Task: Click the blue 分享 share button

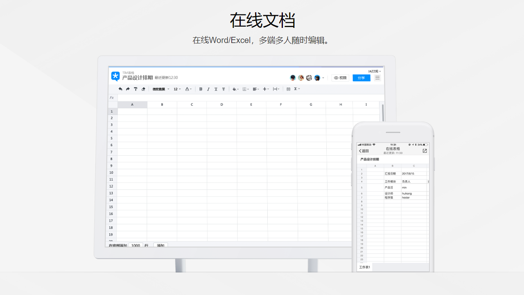Action: coord(361,77)
